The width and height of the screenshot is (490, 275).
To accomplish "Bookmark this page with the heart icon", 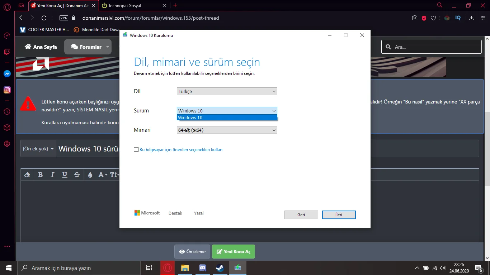I will click(x=433, y=18).
